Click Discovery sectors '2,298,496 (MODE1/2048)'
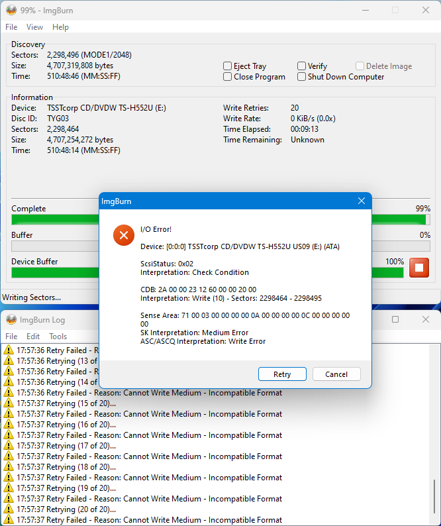 tap(89, 55)
